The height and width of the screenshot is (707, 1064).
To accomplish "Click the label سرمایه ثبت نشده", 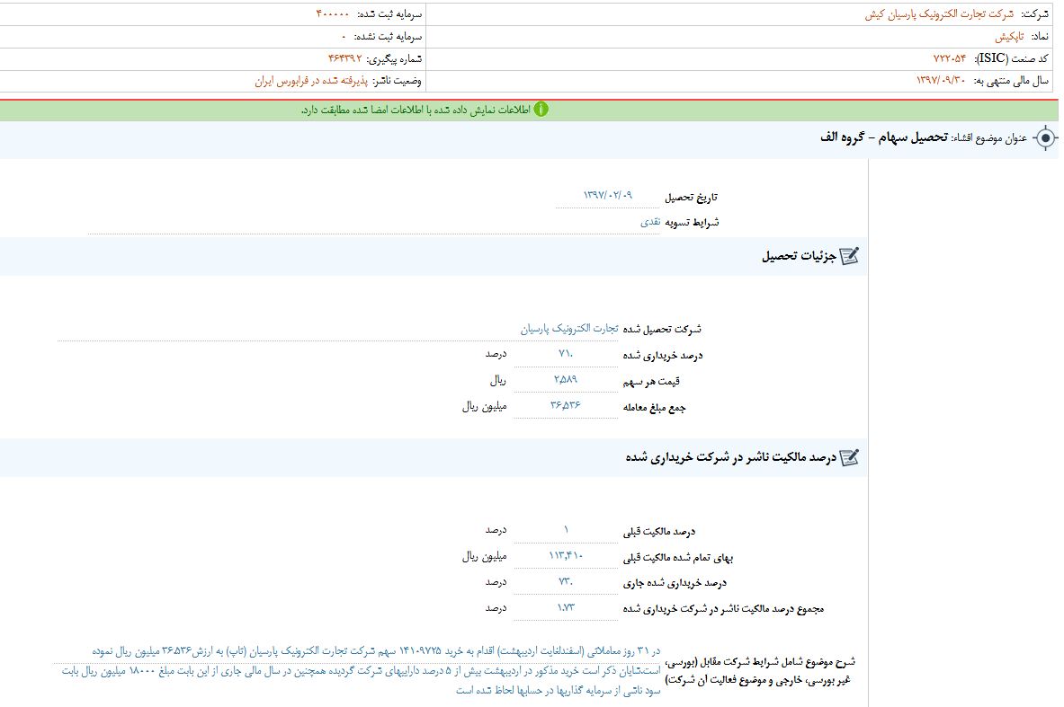I will (389, 37).
